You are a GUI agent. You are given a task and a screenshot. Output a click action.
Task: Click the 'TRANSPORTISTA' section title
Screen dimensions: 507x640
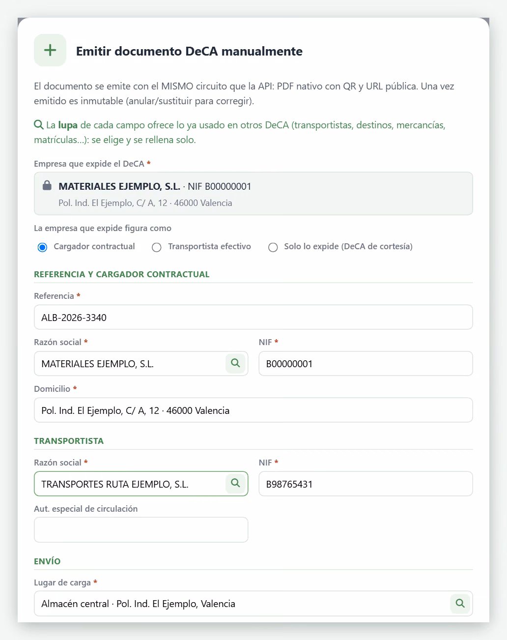[x=69, y=441]
